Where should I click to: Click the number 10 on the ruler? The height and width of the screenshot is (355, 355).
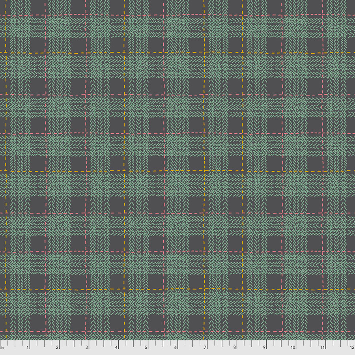[x=293, y=348]
